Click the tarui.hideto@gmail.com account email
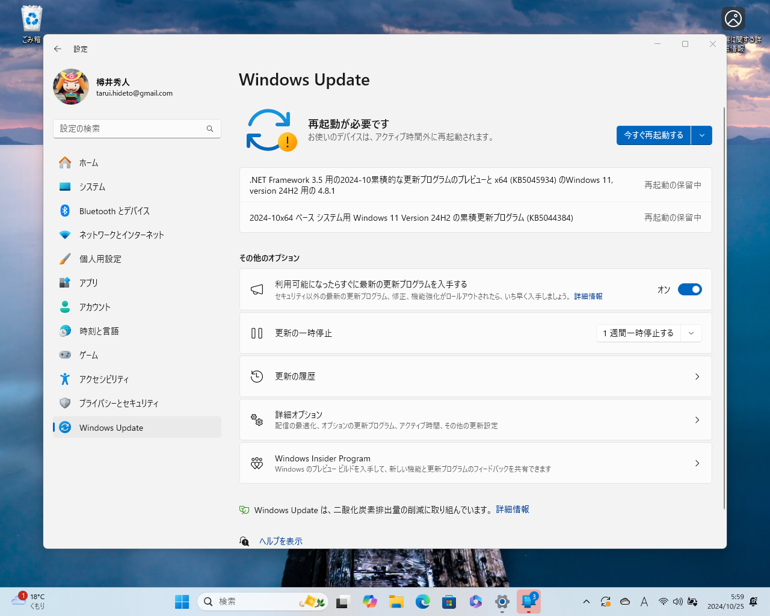 [134, 93]
